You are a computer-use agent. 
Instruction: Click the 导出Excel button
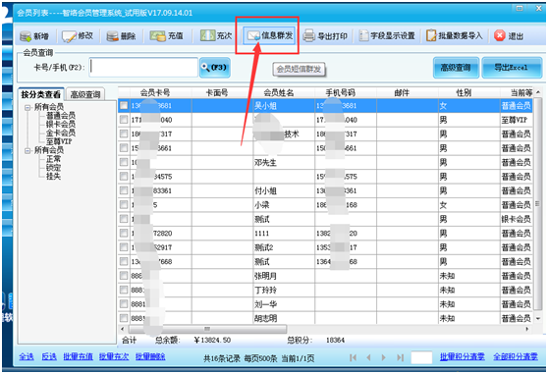coord(512,68)
